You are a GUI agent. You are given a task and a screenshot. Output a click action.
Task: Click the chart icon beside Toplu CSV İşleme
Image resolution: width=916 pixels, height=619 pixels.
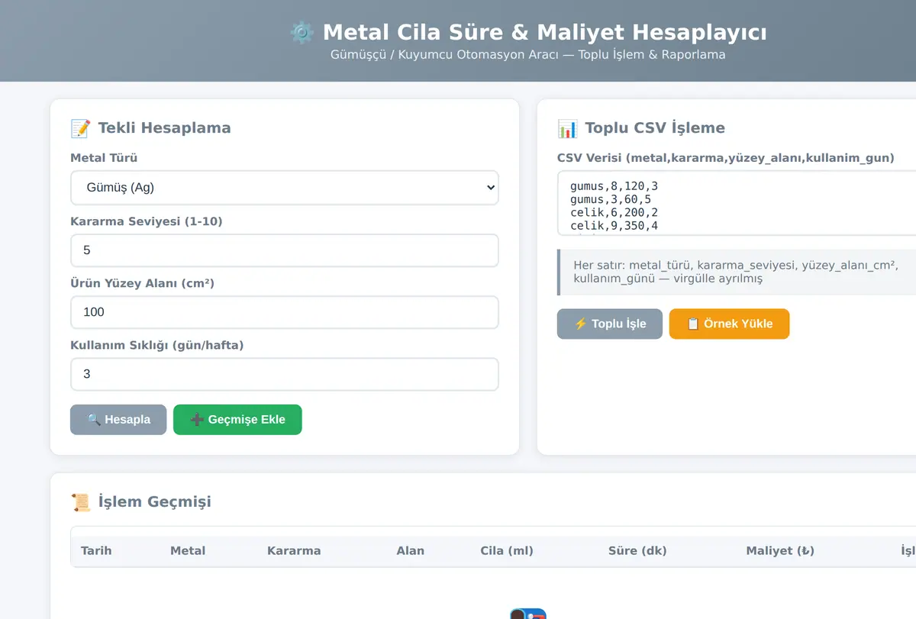tap(567, 128)
